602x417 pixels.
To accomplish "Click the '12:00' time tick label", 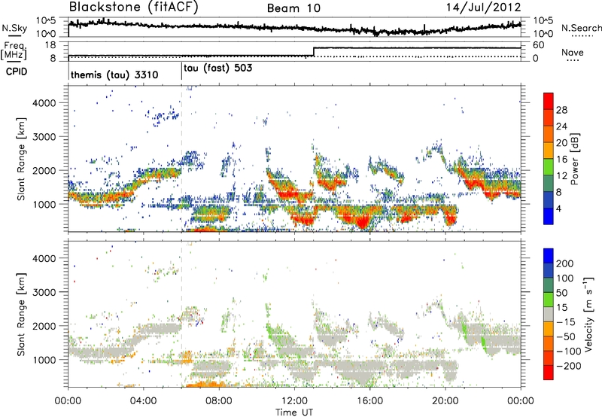I will click(x=294, y=401).
